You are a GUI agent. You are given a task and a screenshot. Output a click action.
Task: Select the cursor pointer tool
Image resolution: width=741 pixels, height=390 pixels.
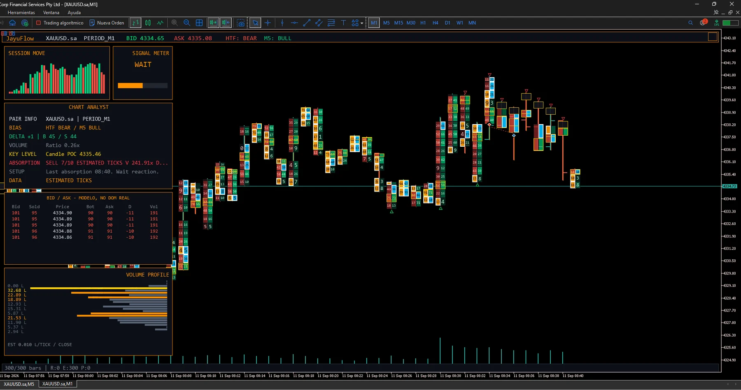255,23
